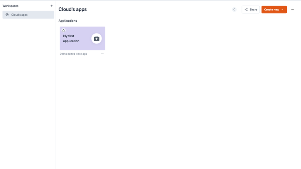Open the My first application card
The image size is (301, 169).
(82, 38)
